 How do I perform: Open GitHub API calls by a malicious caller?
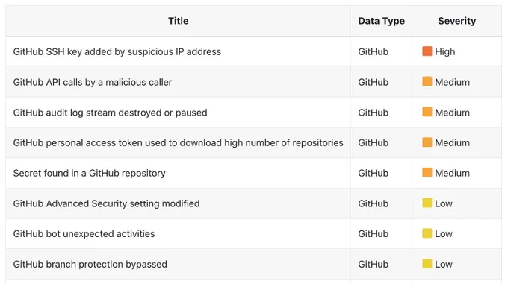93,82
